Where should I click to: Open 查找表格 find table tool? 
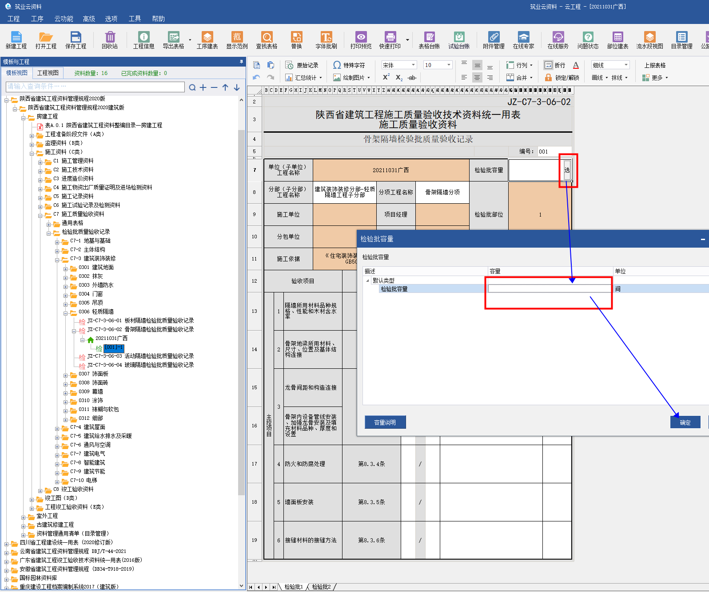(x=267, y=40)
